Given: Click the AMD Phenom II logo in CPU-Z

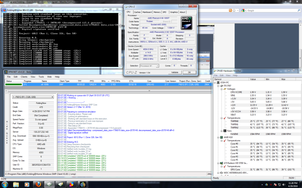Looking at the screenshot, I should coord(186,23).
